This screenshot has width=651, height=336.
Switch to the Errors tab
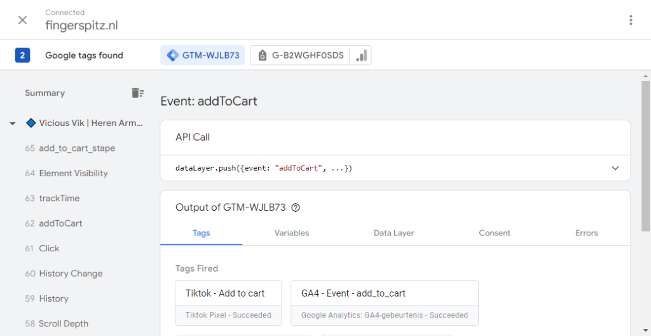587,233
